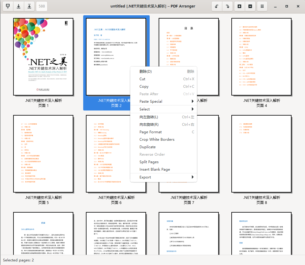Click the 页面 8 caption label

click(262, 202)
